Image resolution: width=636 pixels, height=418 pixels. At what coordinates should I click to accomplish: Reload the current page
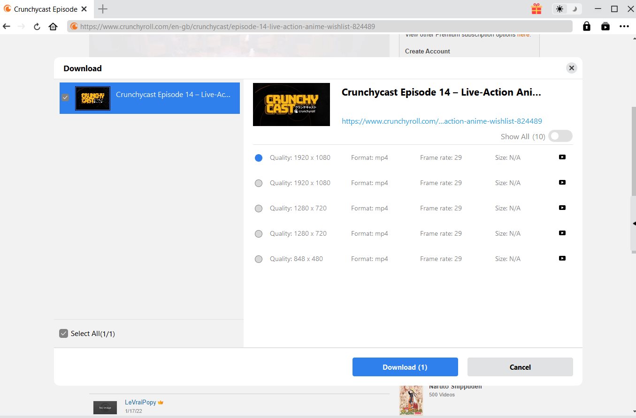pyautogui.click(x=37, y=27)
